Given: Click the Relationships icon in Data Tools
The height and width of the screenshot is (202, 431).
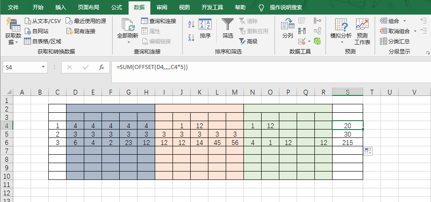Looking at the screenshot, I should 317,31.
